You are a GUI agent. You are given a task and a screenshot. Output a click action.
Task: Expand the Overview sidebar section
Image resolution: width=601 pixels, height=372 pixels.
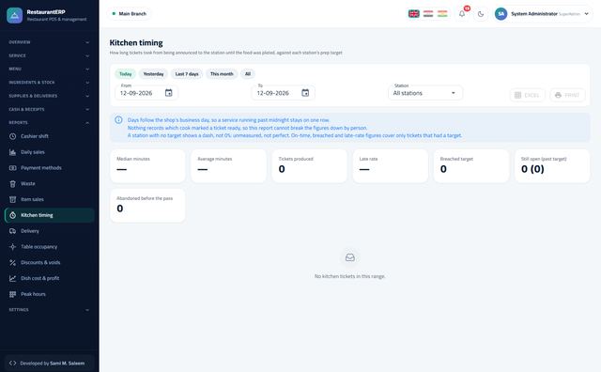pos(49,42)
